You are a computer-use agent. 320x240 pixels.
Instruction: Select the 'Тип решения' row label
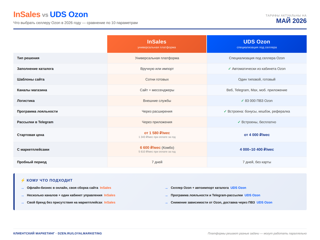click(x=28, y=58)
